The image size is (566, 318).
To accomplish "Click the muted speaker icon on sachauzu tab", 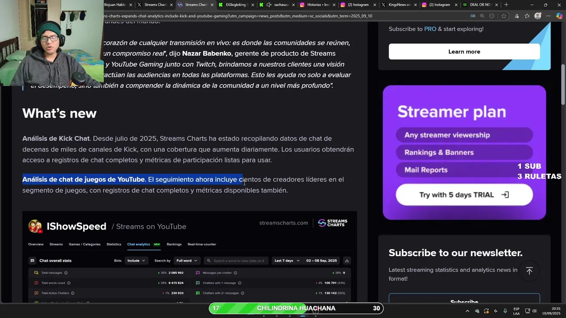I will (269, 5).
